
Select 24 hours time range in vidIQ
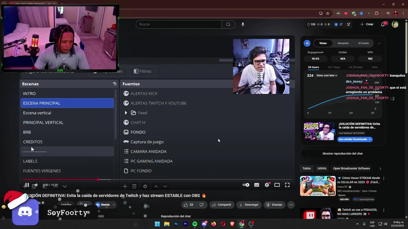tap(313, 67)
